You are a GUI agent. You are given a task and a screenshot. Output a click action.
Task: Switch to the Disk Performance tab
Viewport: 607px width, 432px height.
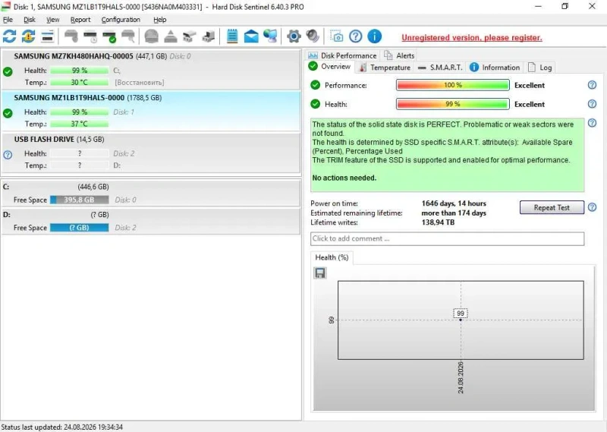tap(342, 55)
